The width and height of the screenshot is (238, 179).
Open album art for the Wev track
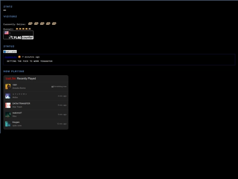(x=8, y=114)
